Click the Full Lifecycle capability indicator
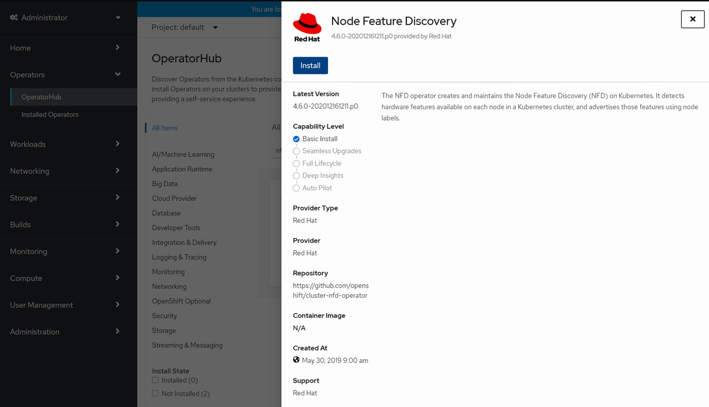 coord(297,164)
